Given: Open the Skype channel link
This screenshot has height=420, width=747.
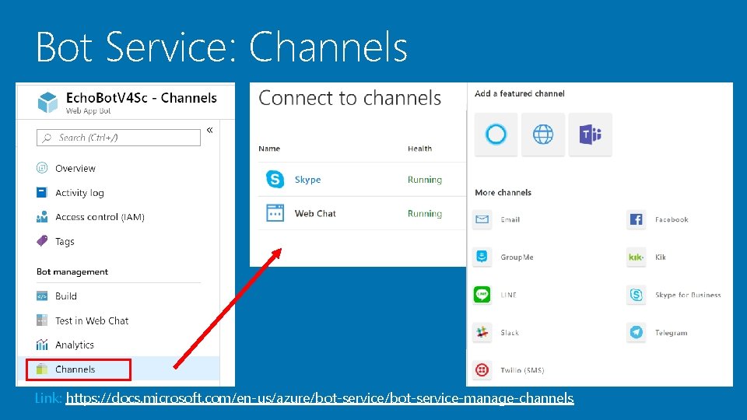Looking at the screenshot, I should pyautogui.click(x=308, y=180).
